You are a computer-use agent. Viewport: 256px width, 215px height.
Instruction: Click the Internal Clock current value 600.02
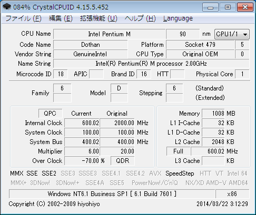click(x=82, y=123)
